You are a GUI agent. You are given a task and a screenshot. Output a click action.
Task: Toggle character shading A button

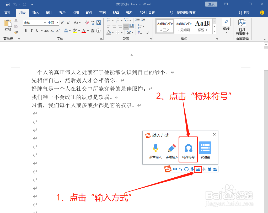(93, 31)
